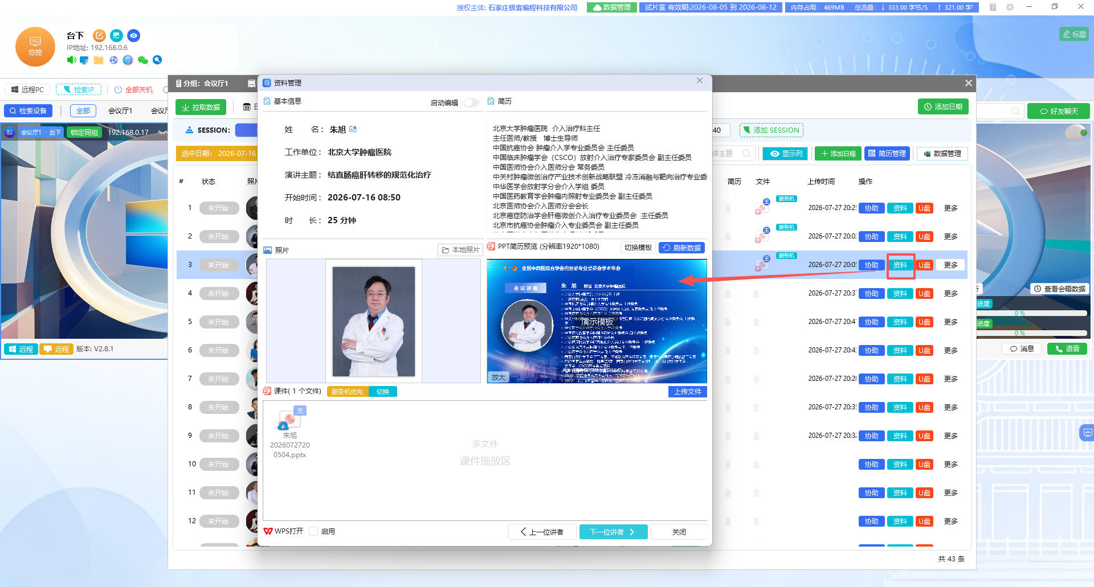Click the 好友聊天 button
Screen dimensions: 1094x587
click(1059, 111)
